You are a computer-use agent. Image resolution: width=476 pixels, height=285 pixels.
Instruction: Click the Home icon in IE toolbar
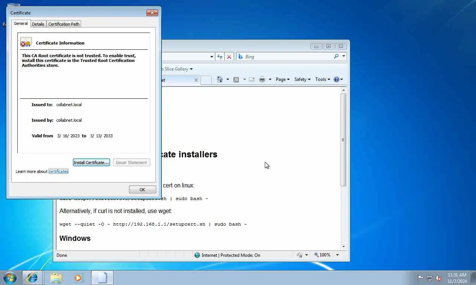tap(220, 79)
